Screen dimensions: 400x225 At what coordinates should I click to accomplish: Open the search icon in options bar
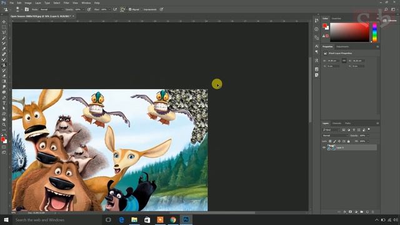[x=386, y=9]
